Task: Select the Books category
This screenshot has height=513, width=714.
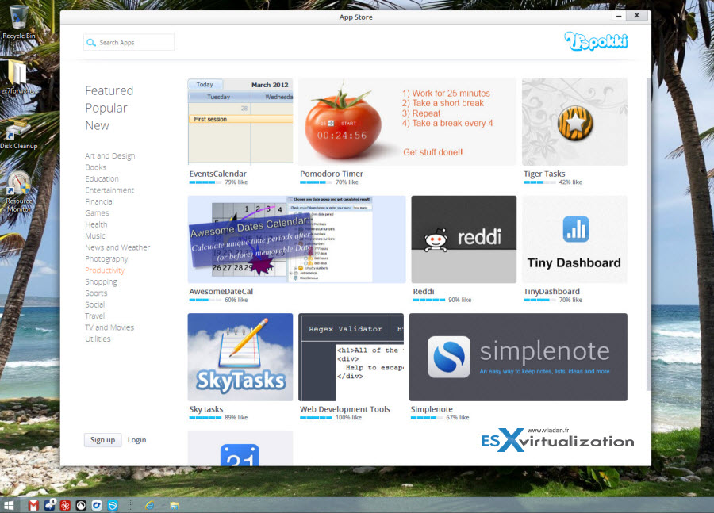Action: click(x=96, y=167)
